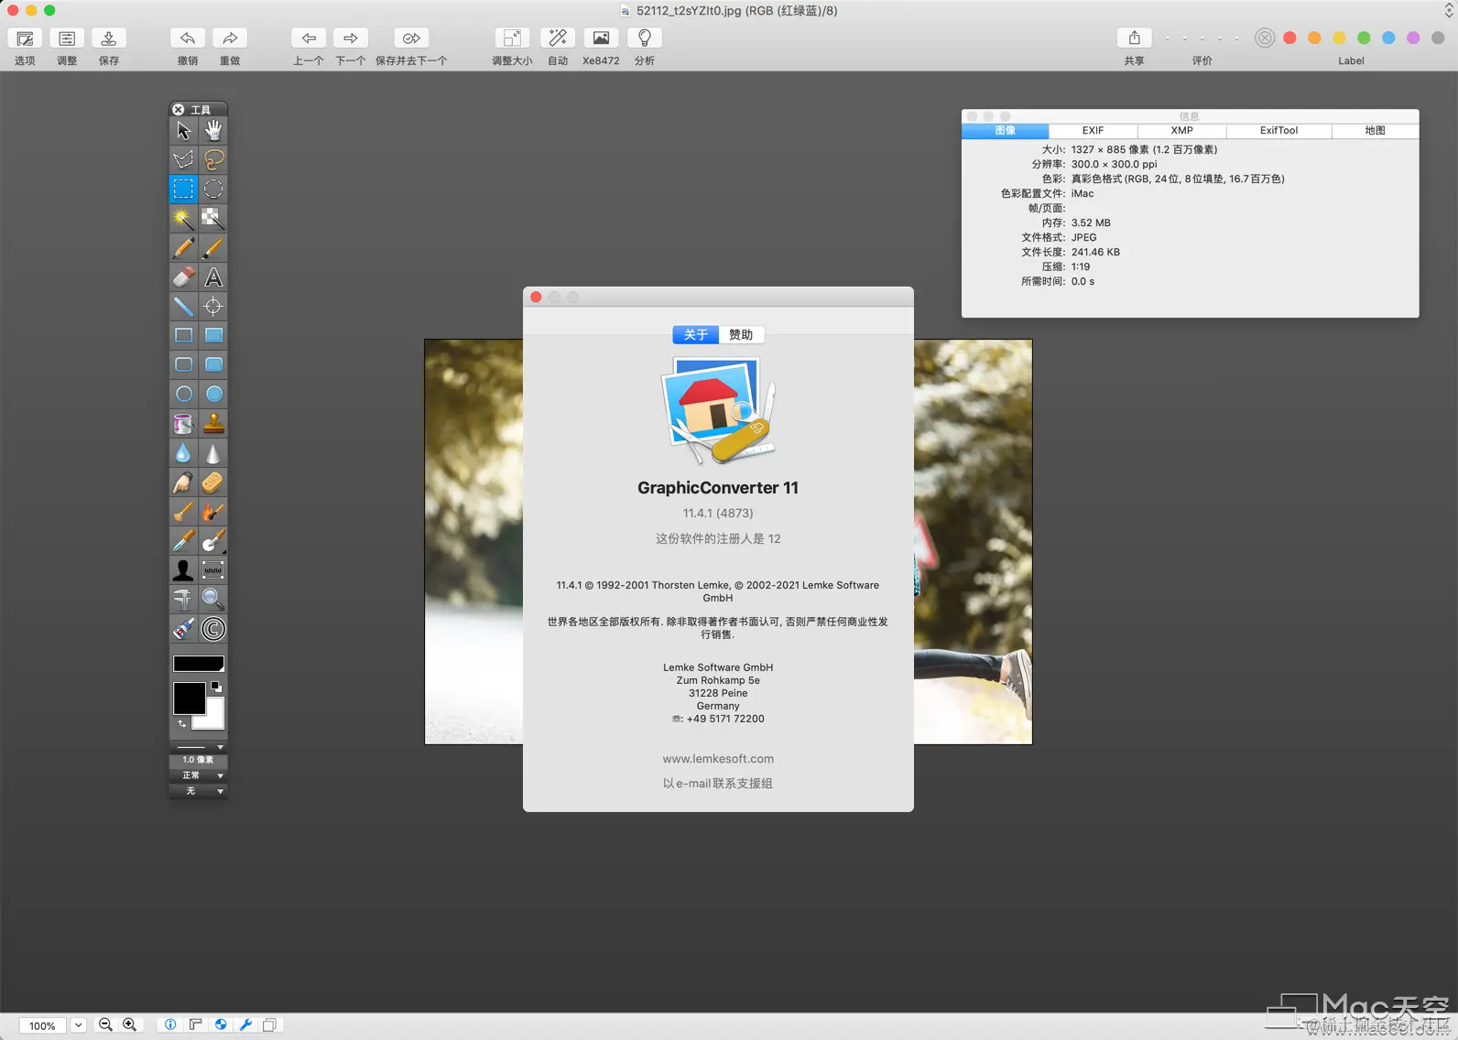Click the 1.0 像素 line width field

coord(199,760)
